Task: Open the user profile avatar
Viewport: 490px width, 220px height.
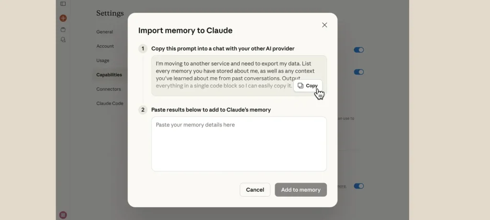Action: [x=63, y=215]
